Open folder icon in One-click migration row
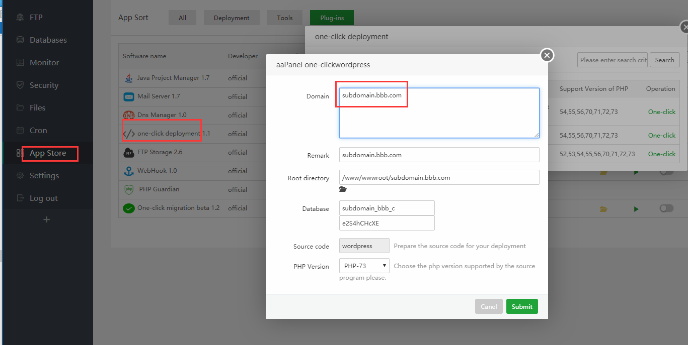The height and width of the screenshot is (345, 688). 603,209
